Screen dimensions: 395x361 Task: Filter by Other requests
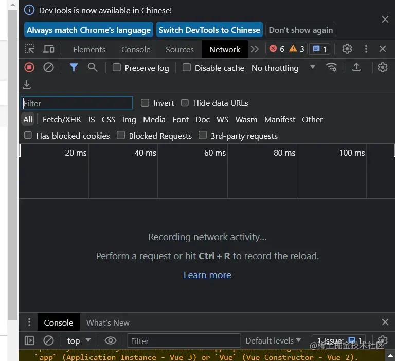click(312, 119)
